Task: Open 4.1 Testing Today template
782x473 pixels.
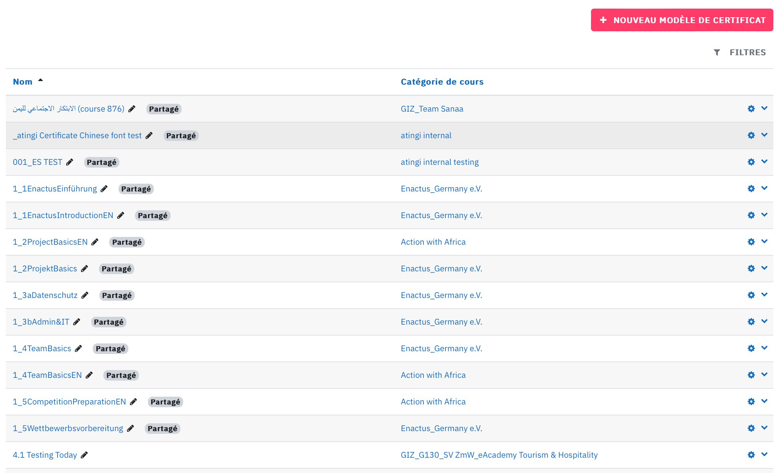Action: [45, 455]
